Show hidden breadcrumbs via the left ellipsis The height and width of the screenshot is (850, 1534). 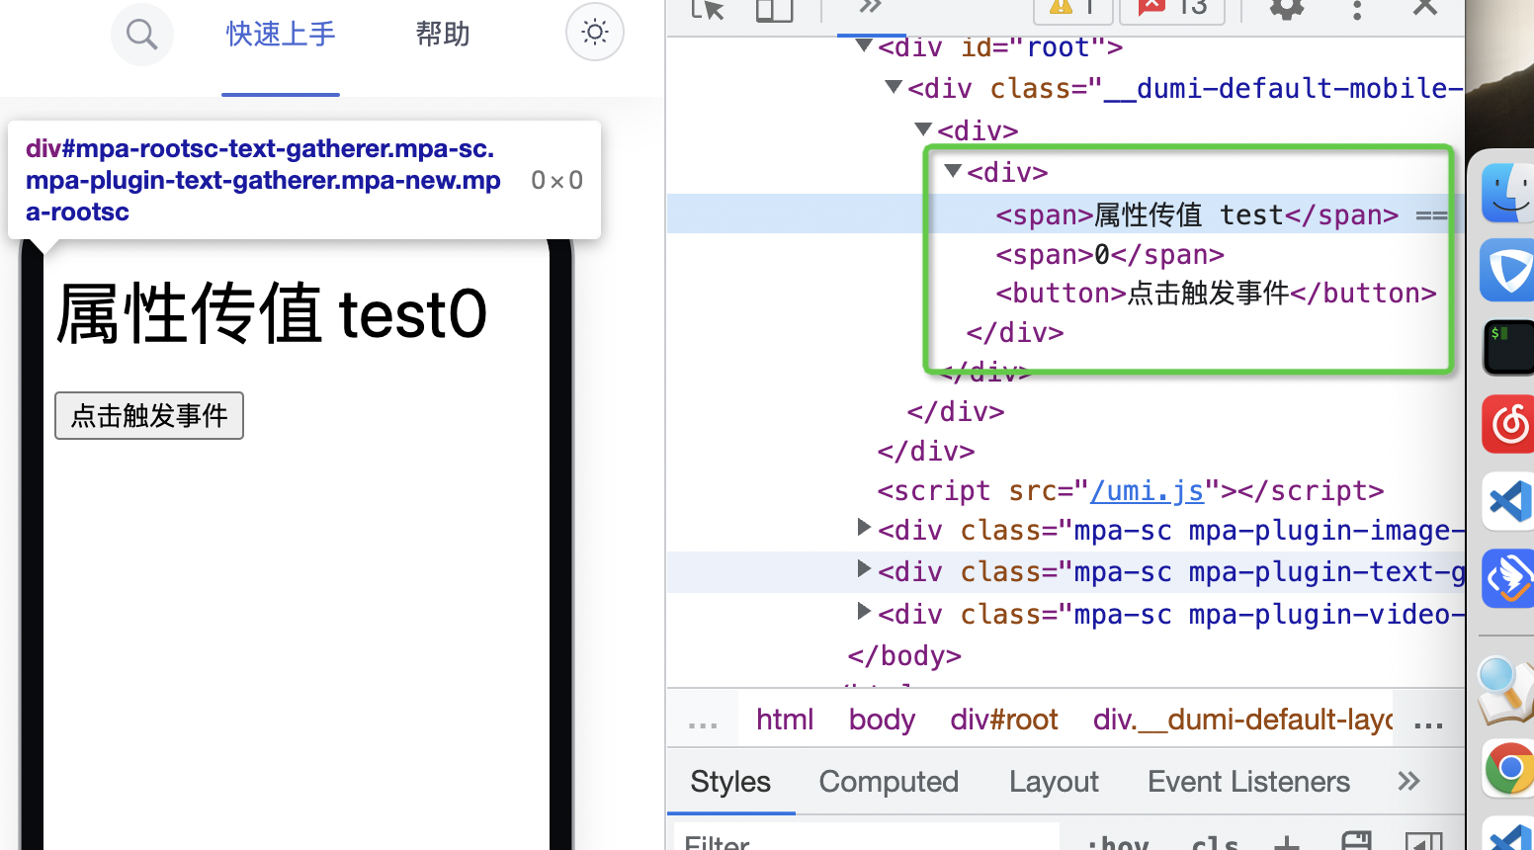pos(703,722)
